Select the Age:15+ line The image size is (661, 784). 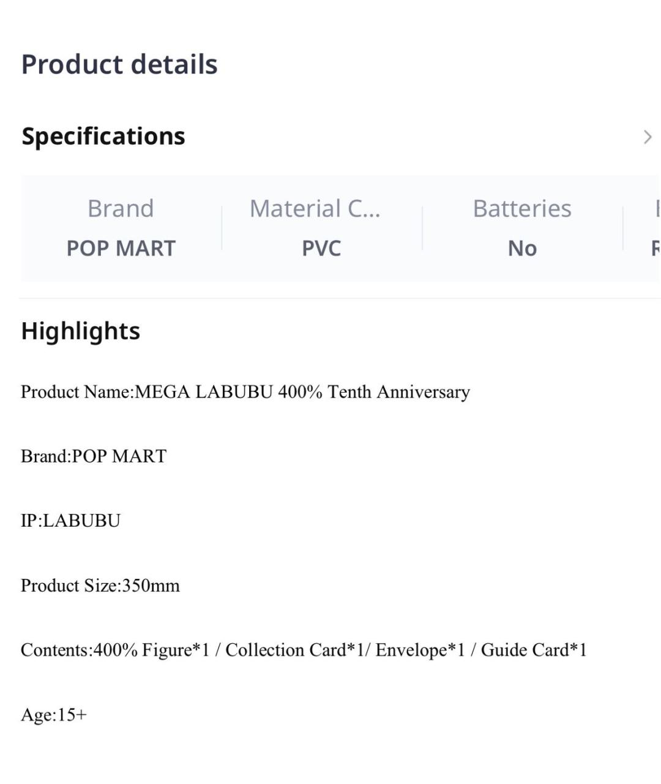coord(54,715)
